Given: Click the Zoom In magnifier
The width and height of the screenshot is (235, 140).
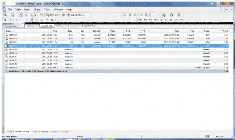Looking at the screenshot, I should 141,15.
